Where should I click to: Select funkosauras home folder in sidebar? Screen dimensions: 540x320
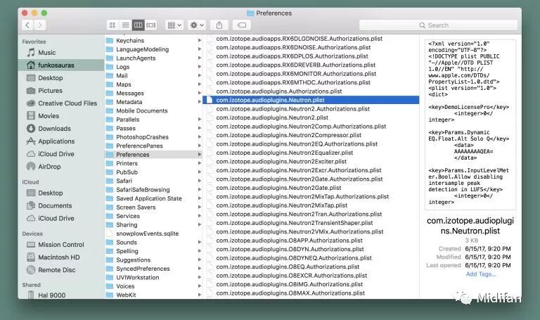(61, 65)
